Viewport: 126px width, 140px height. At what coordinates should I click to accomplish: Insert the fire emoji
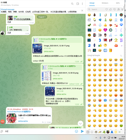[x=116, y=45]
